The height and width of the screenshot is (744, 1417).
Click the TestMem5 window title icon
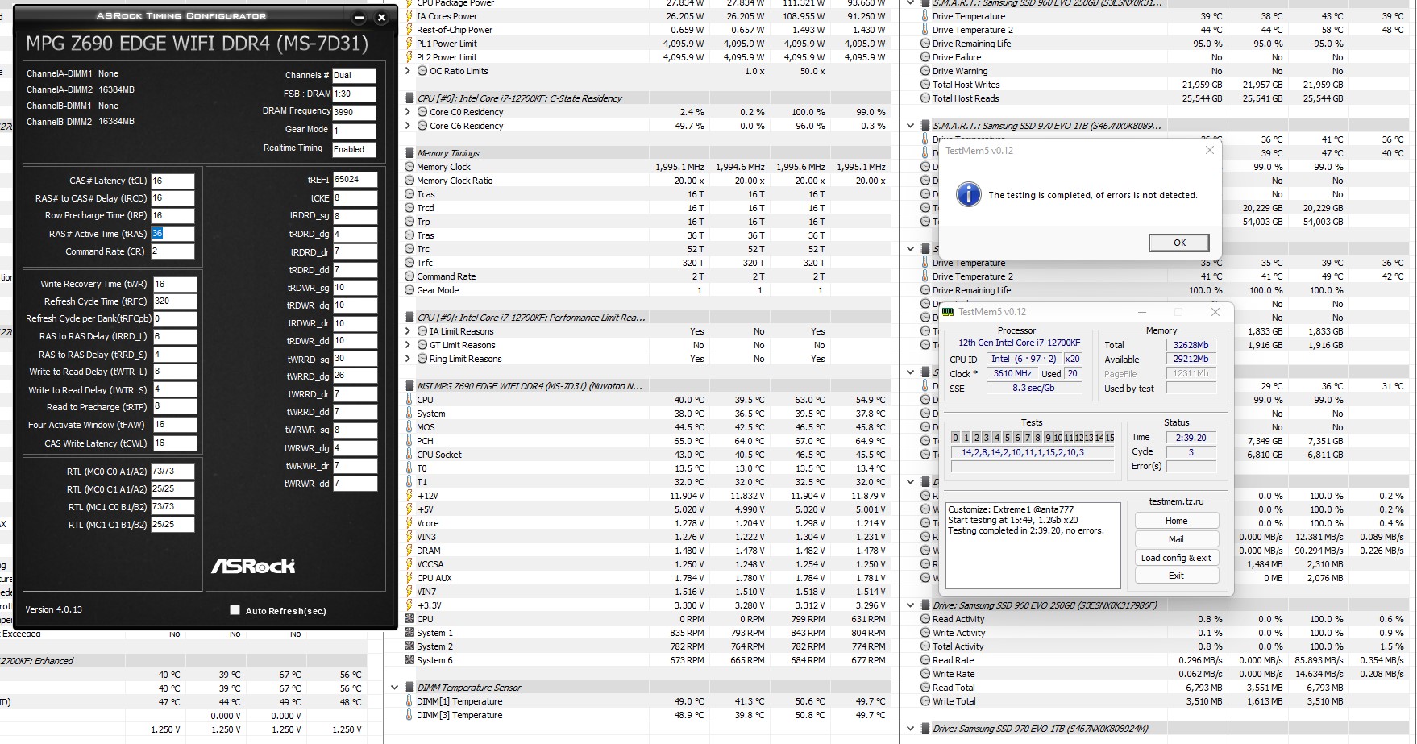click(948, 312)
